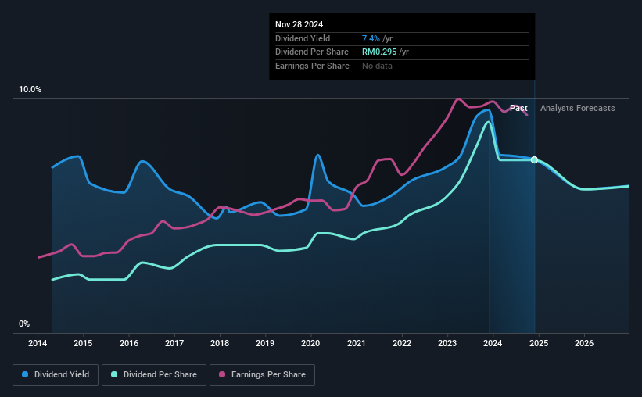Select the 2024 x-axis label
The image size is (642, 397).
coord(493,343)
